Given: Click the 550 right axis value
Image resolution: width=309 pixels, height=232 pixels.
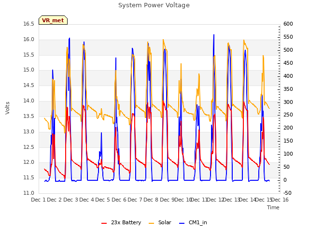Looking at the screenshot, I should (x=288, y=37).
